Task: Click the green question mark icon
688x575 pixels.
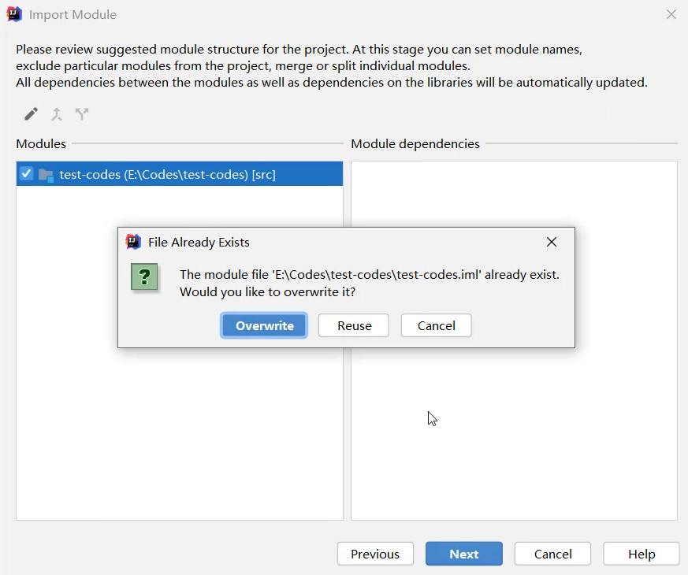Action: pos(144,277)
